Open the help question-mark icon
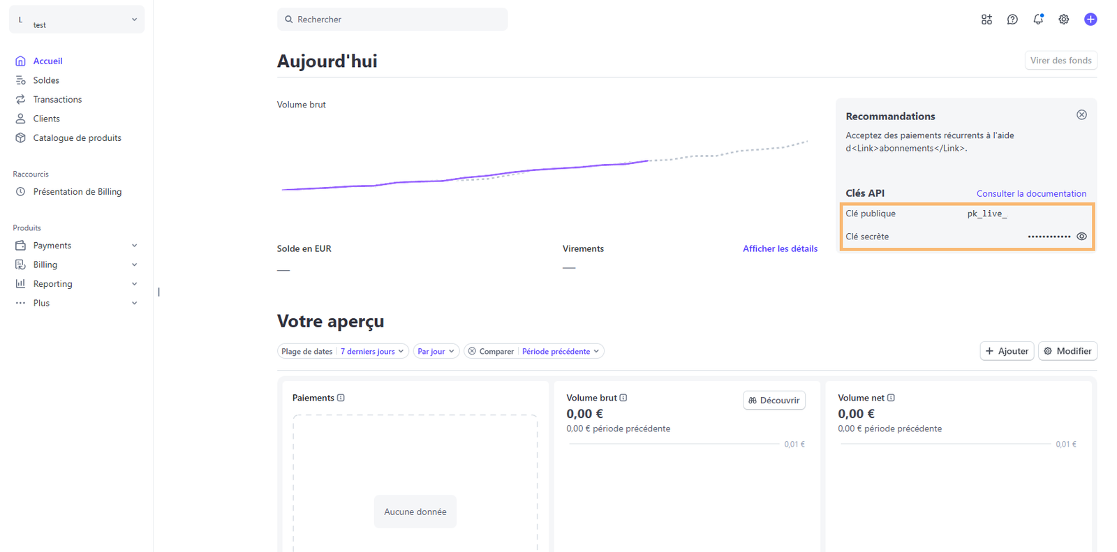This screenshot has width=1117, height=552. pos(1012,19)
